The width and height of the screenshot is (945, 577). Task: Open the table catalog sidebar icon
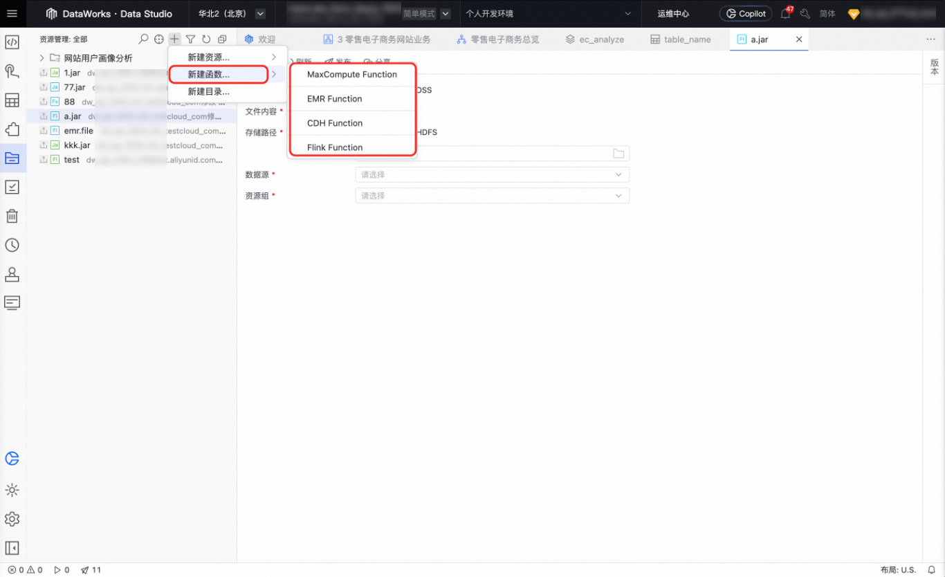(12, 100)
